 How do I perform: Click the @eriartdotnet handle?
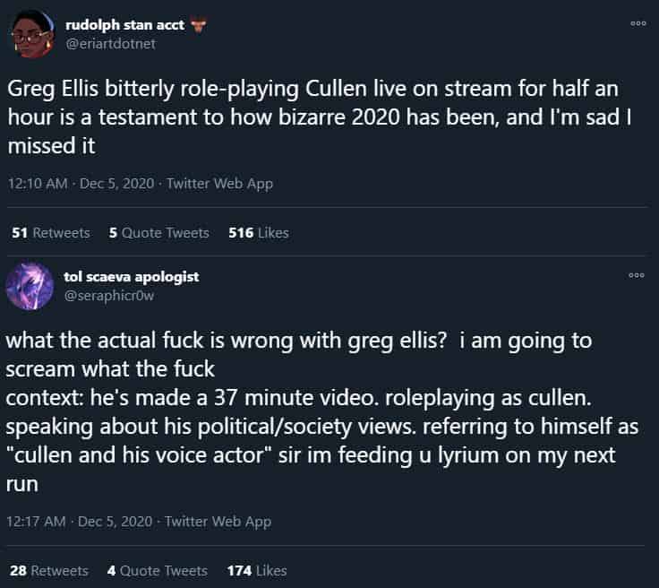tap(110, 42)
